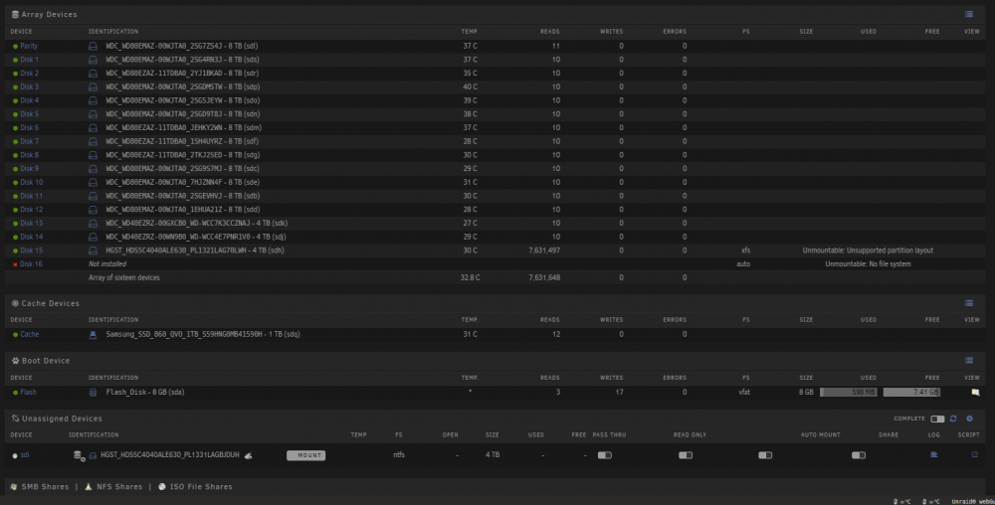Click the total reads value 7,631,648
This screenshot has height=505, width=995.
pos(544,277)
